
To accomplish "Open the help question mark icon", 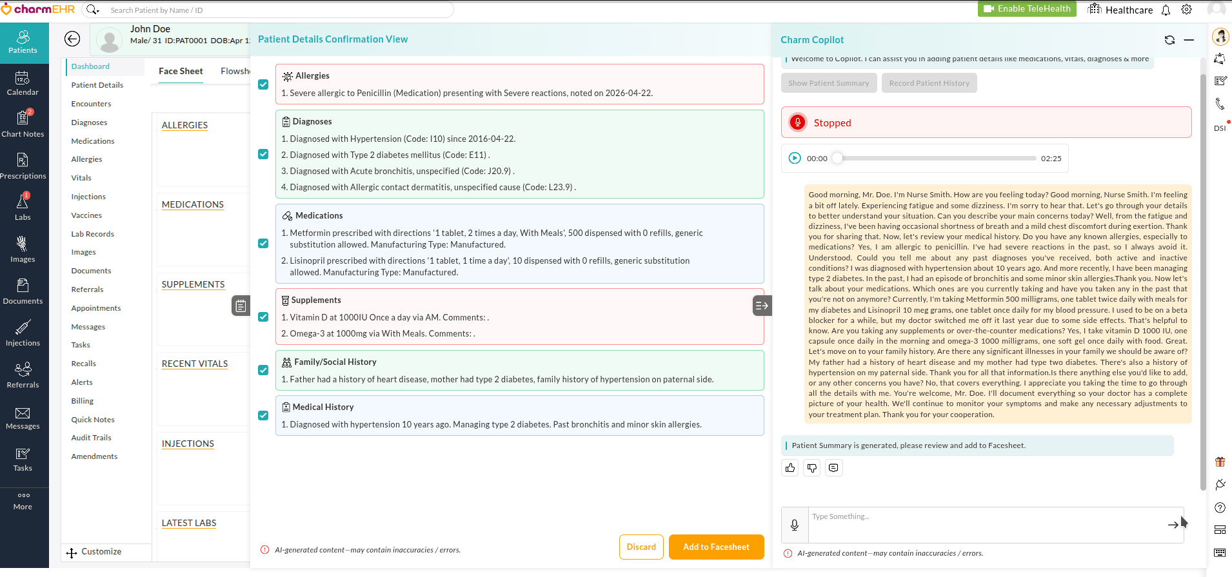I will click(1220, 507).
